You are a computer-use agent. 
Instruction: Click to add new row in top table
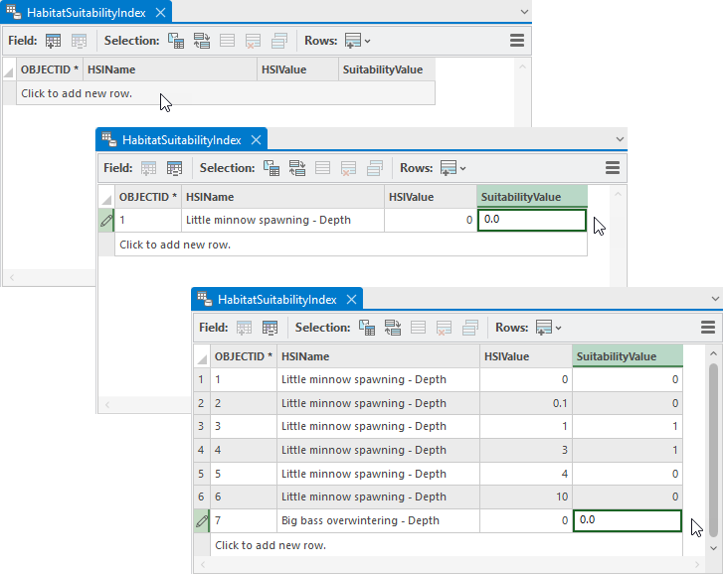[x=76, y=93]
